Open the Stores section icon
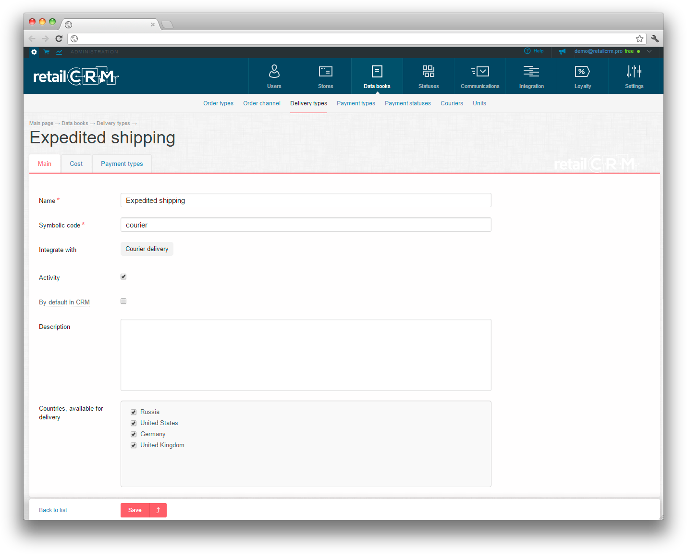 tap(325, 72)
